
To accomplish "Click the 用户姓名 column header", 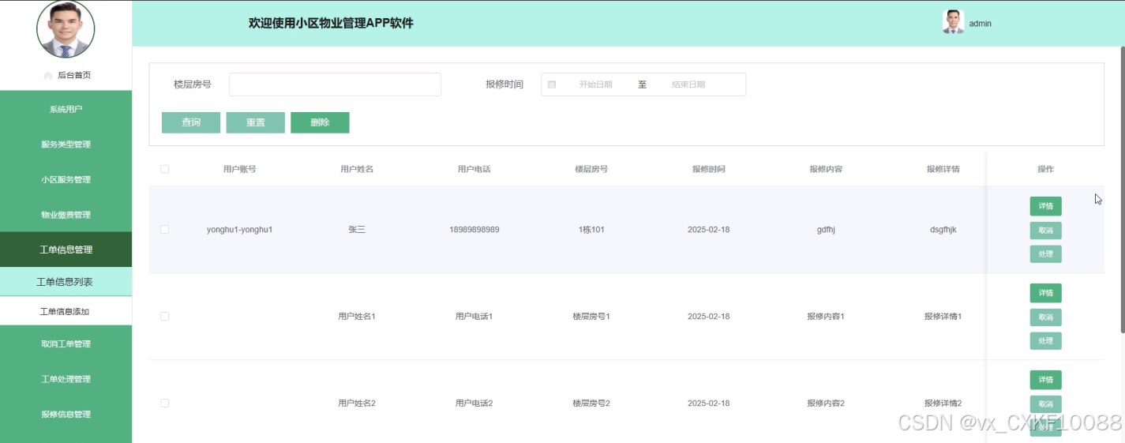I will (x=357, y=169).
